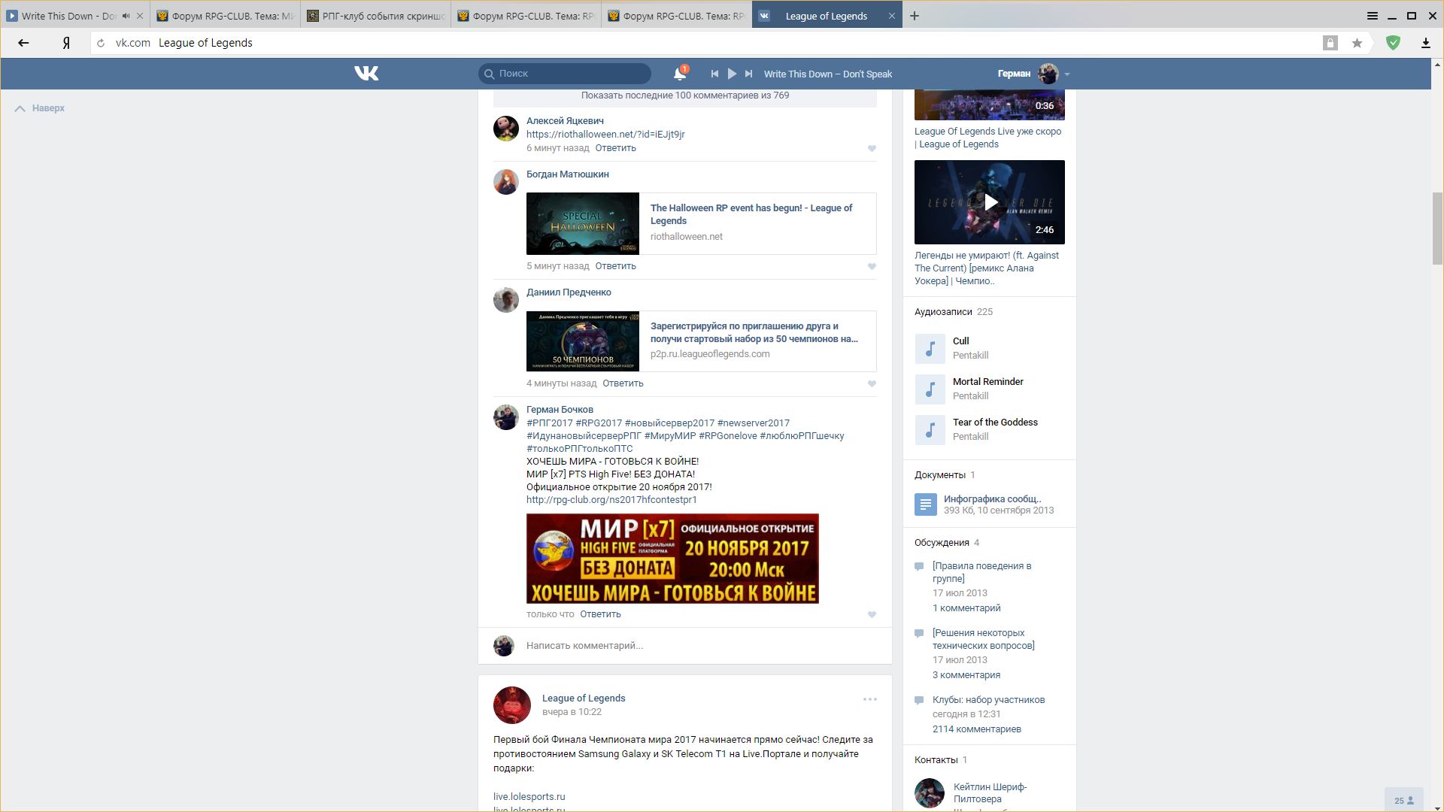
Task: Open Алексей Яцкевич's avatar
Action: pyautogui.click(x=506, y=129)
